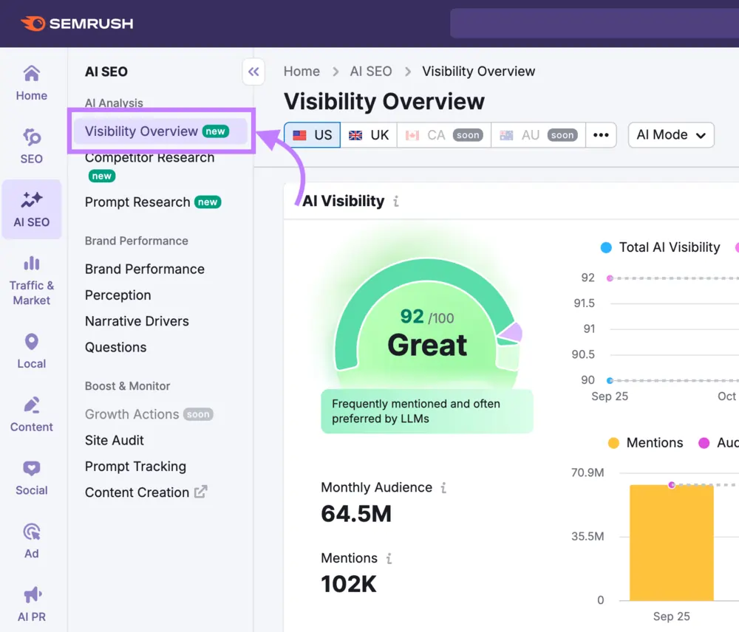This screenshot has width=739, height=632.
Task: Click the Social heart icon
Action: tap(31, 468)
